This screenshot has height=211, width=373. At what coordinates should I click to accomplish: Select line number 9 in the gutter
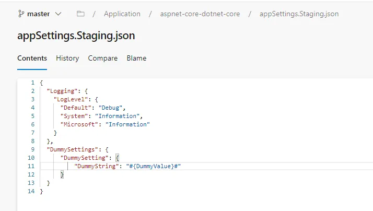[x=33, y=149]
